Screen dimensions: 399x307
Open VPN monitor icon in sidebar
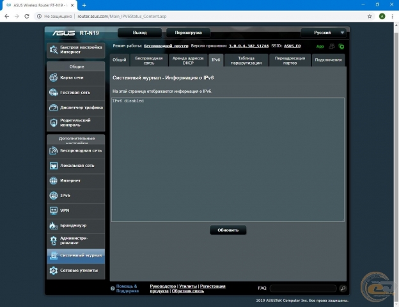click(54, 210)
